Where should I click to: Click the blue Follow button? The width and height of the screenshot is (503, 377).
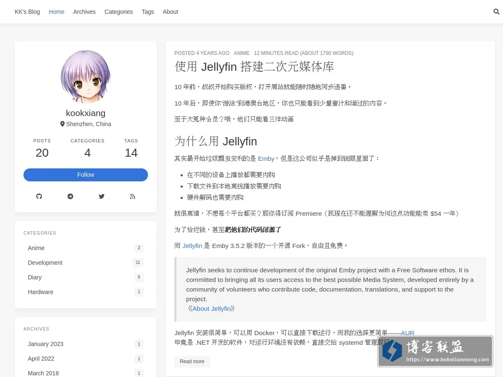point(86,175)
